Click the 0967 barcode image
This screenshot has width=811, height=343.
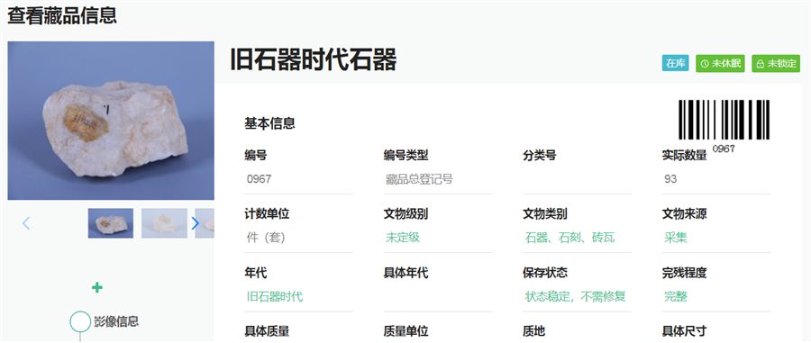click(x=724, y=120)
